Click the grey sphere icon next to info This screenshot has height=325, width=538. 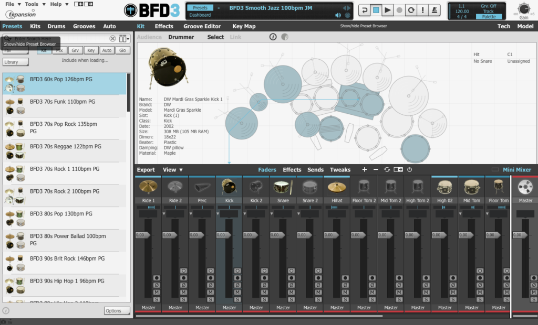click(285, 37)
